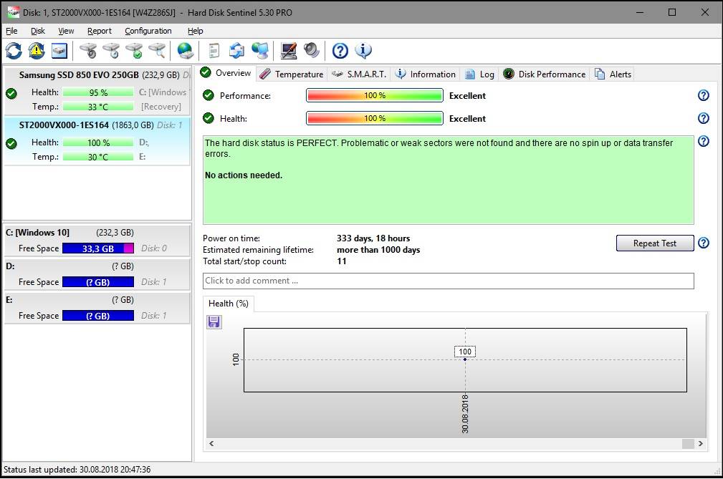Click the Repeat Test button
723x479 pixels.
click(x=655, y=243)
